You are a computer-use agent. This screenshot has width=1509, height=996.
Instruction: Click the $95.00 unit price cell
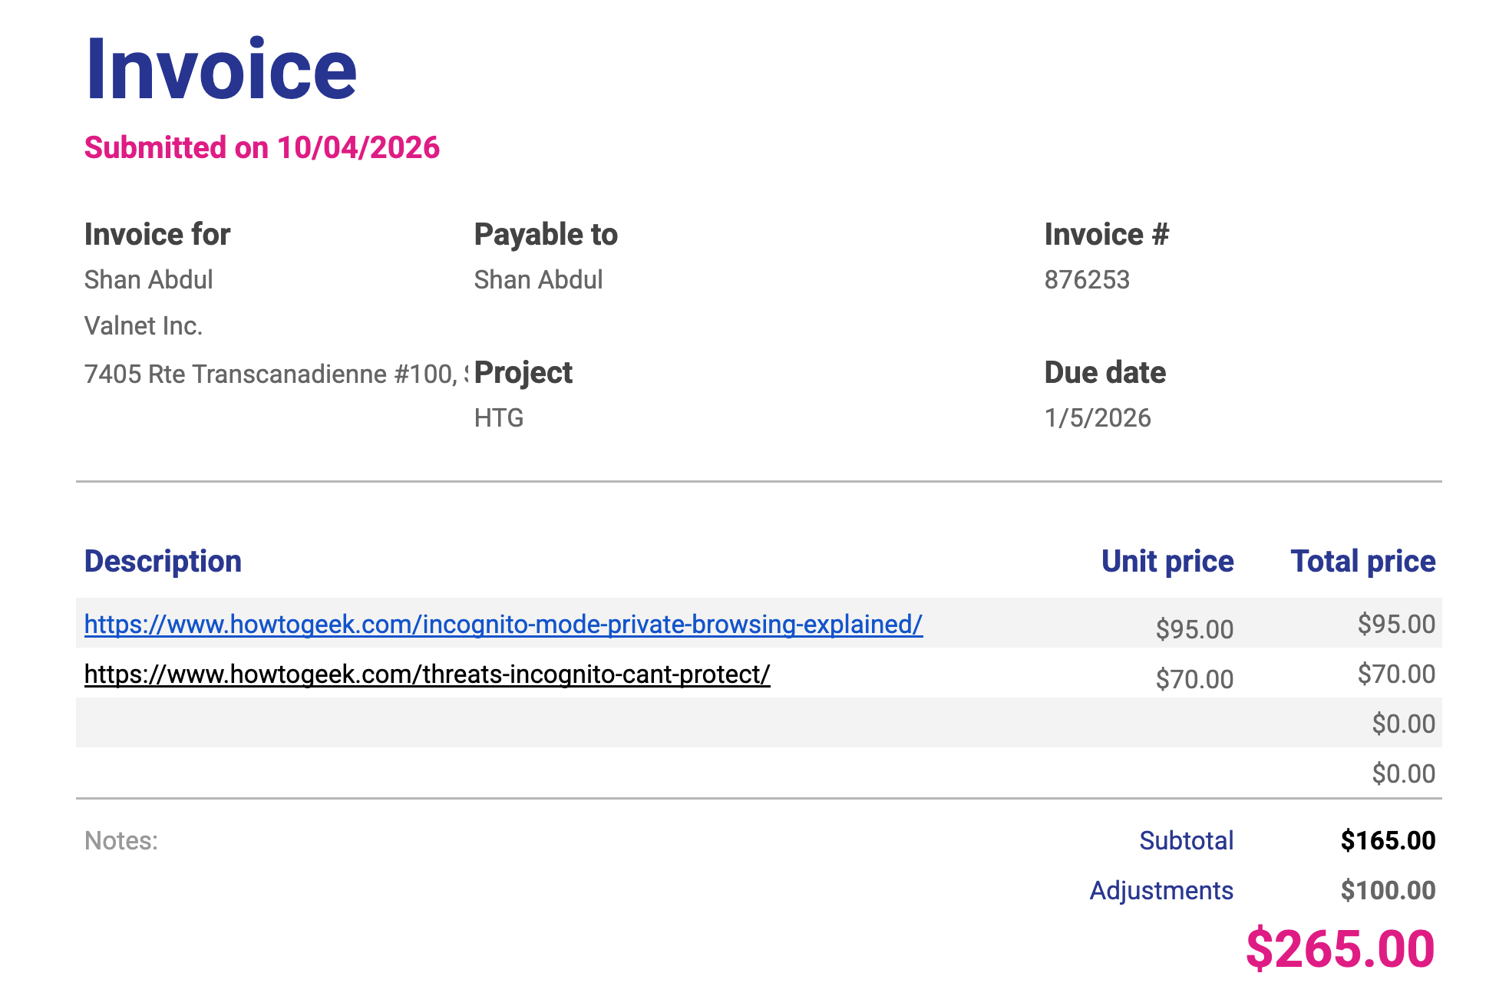[x=1194, y=629]
